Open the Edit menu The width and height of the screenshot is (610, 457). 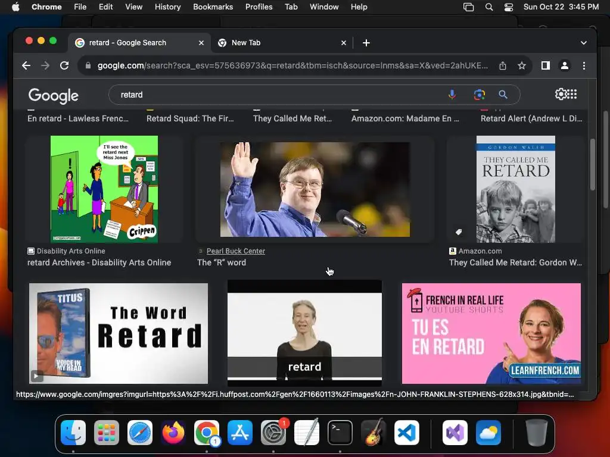(105, 7)
